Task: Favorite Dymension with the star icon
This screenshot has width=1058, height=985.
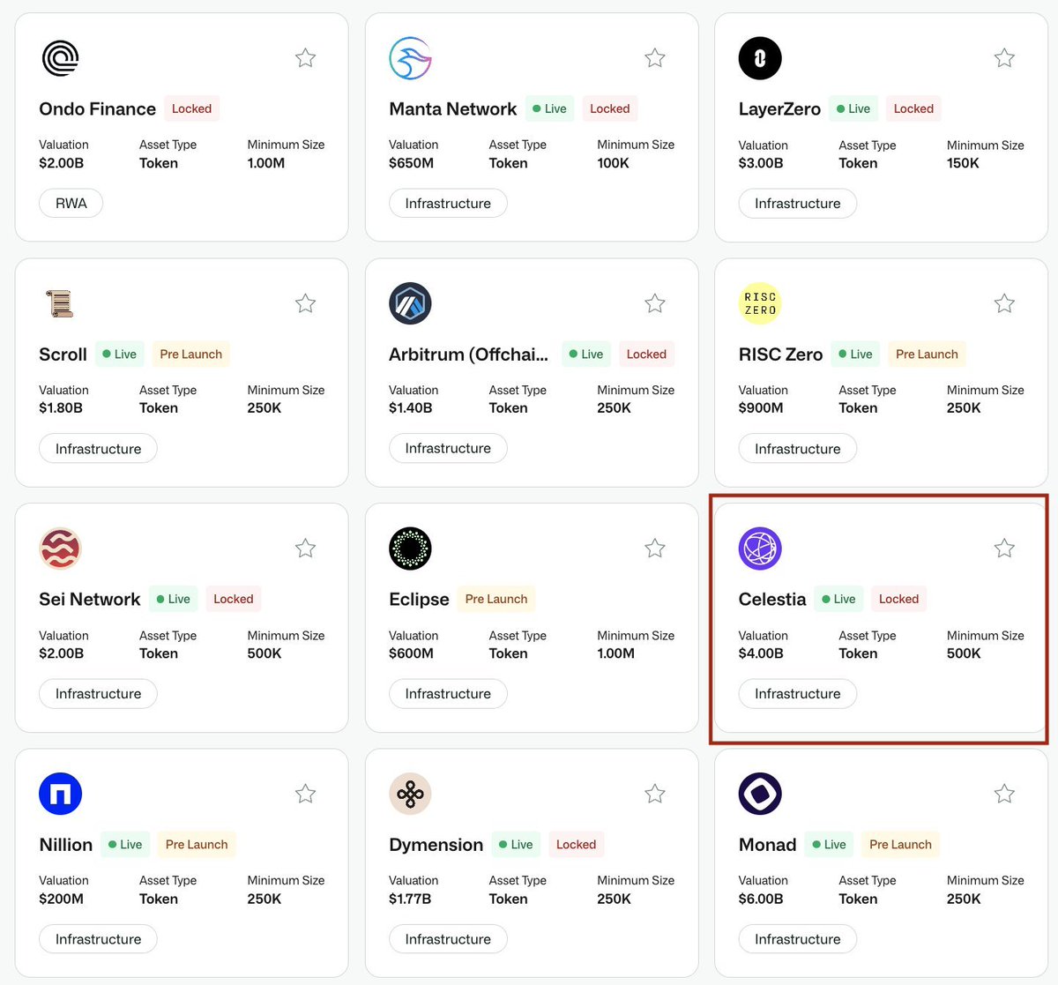Action: 655,794
